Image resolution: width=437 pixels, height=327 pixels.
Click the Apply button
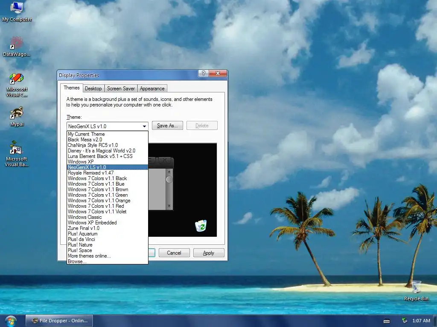208,253
